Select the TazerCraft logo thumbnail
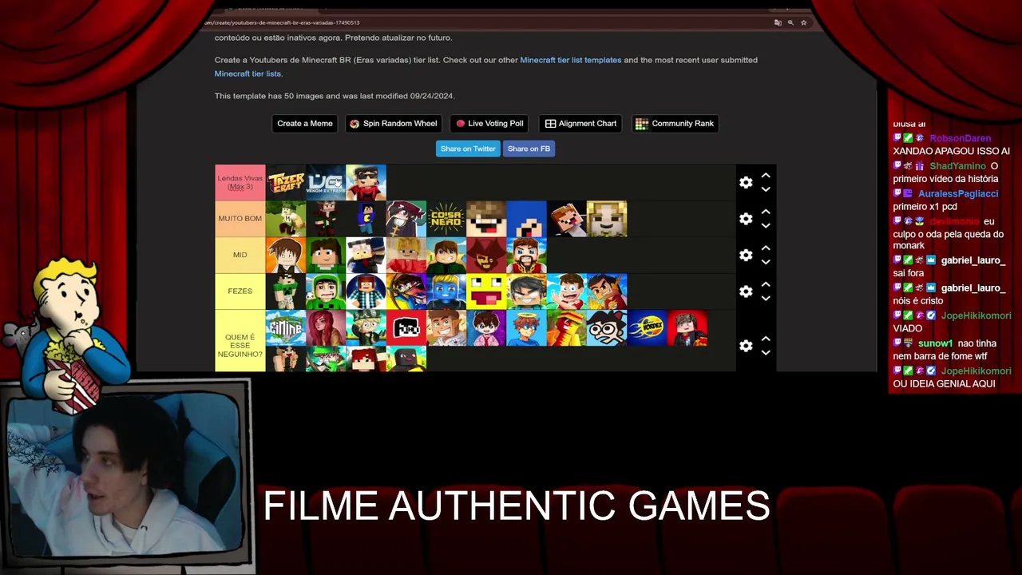The width and height of the screenshot is (1022, 575). coord(286,183)
